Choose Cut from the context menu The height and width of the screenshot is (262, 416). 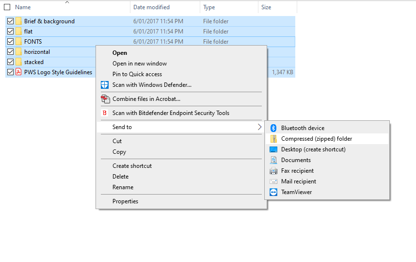pos(181,141)
